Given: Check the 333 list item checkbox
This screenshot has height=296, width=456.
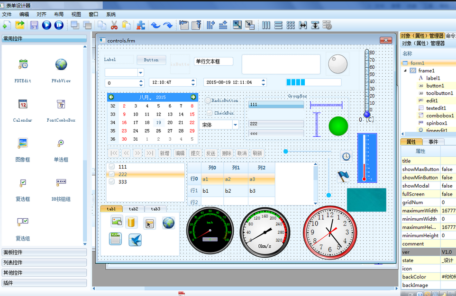Looking at the screenshot, I should (x=112, y=182).
